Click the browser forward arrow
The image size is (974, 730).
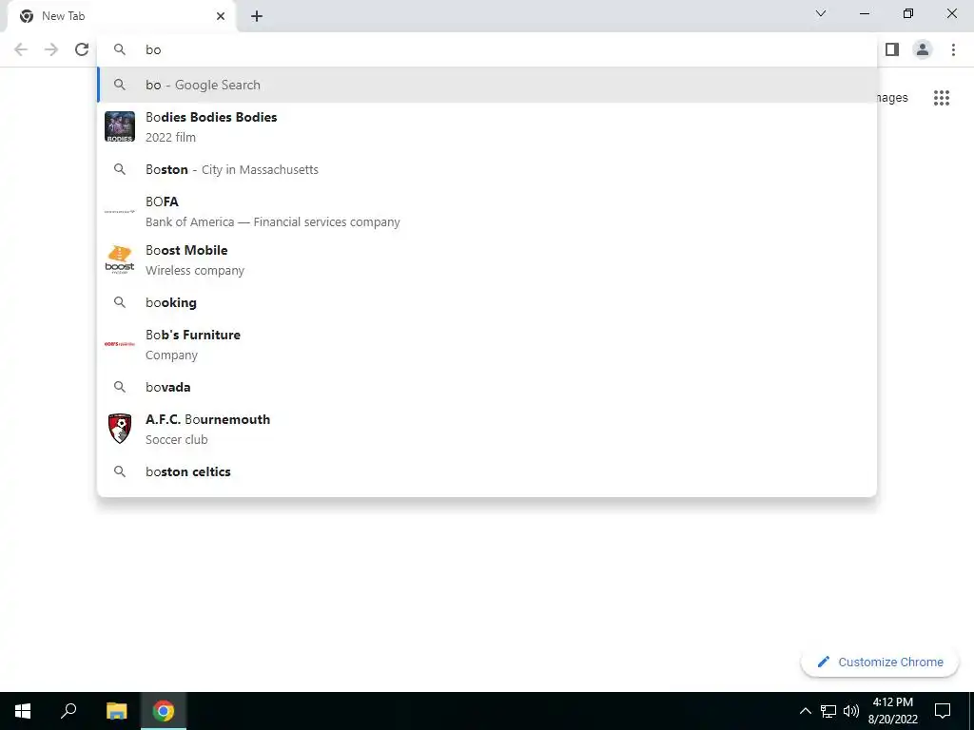click(x=51, y=49)
